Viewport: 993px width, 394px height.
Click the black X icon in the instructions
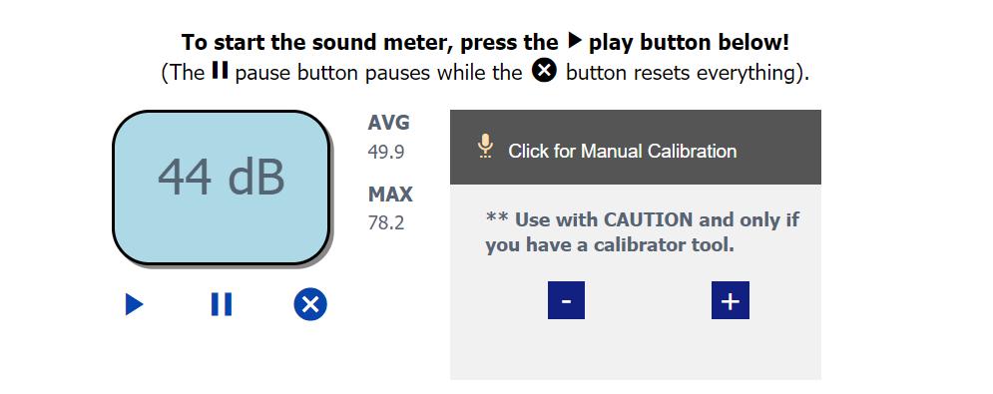544,70
